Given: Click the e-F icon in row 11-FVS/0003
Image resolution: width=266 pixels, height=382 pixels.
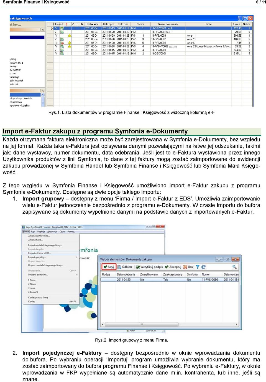Looking at the screenshot, I should [62, 50].
